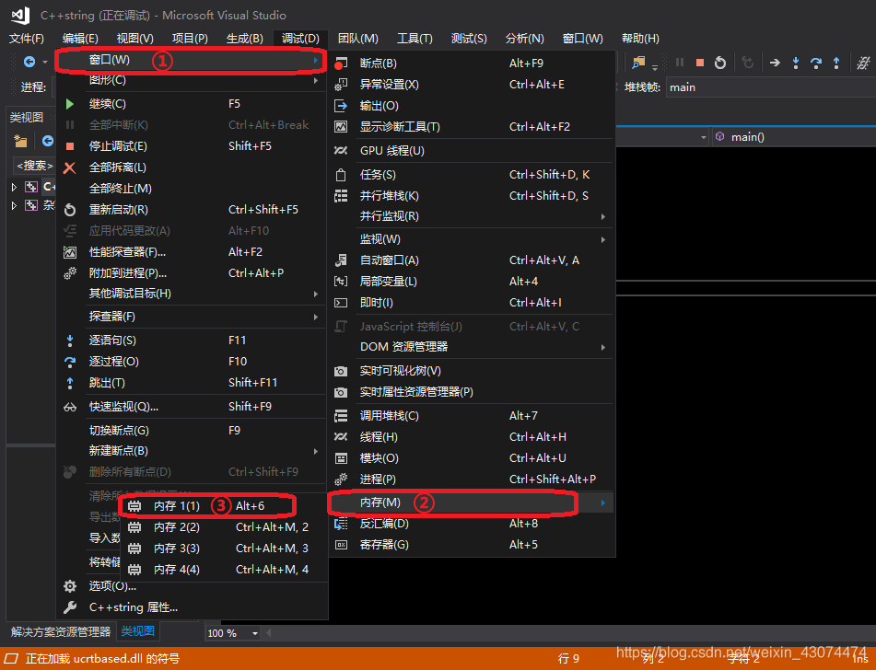Select 内存 3(3) memory window
Image resolution: width=876 pixels, height=670 pixels.
[224, 549]
